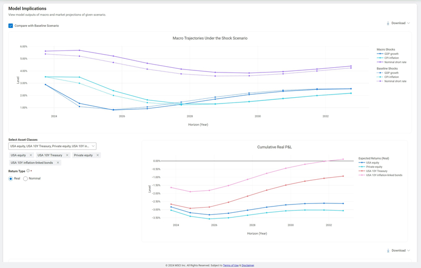Click the Cumulative Real P&L chart title
This screenshot has width=421, height=268.
(274, 147)
